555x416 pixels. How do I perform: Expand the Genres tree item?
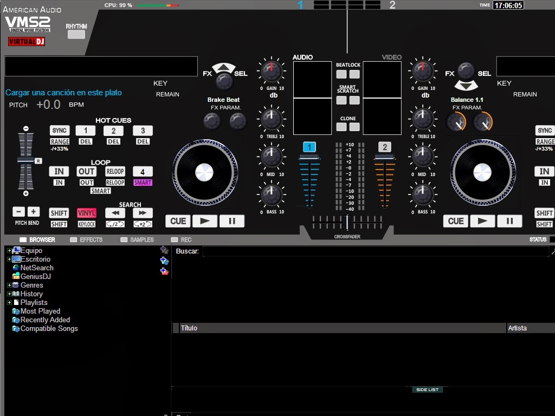pos(9,285)
